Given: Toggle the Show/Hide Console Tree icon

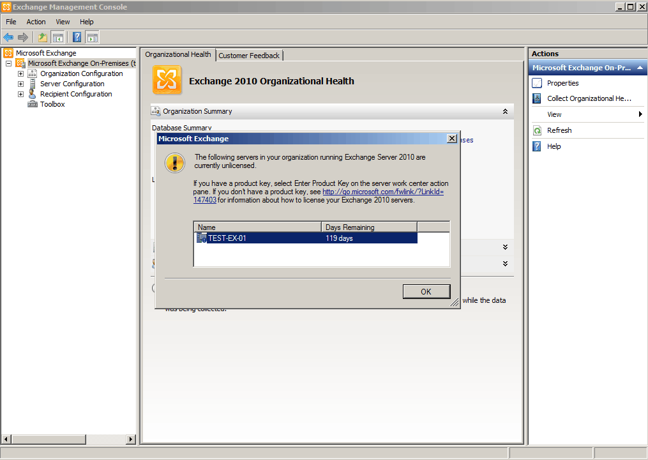Looking at the screenshot, I should pos(57,38).
